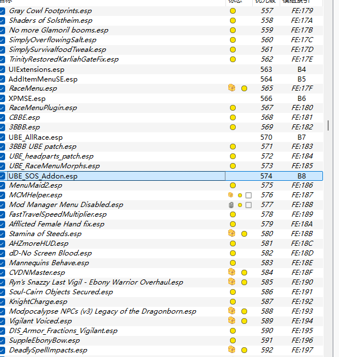Select the XPMSE.esp plugin name

click(27, 99)
